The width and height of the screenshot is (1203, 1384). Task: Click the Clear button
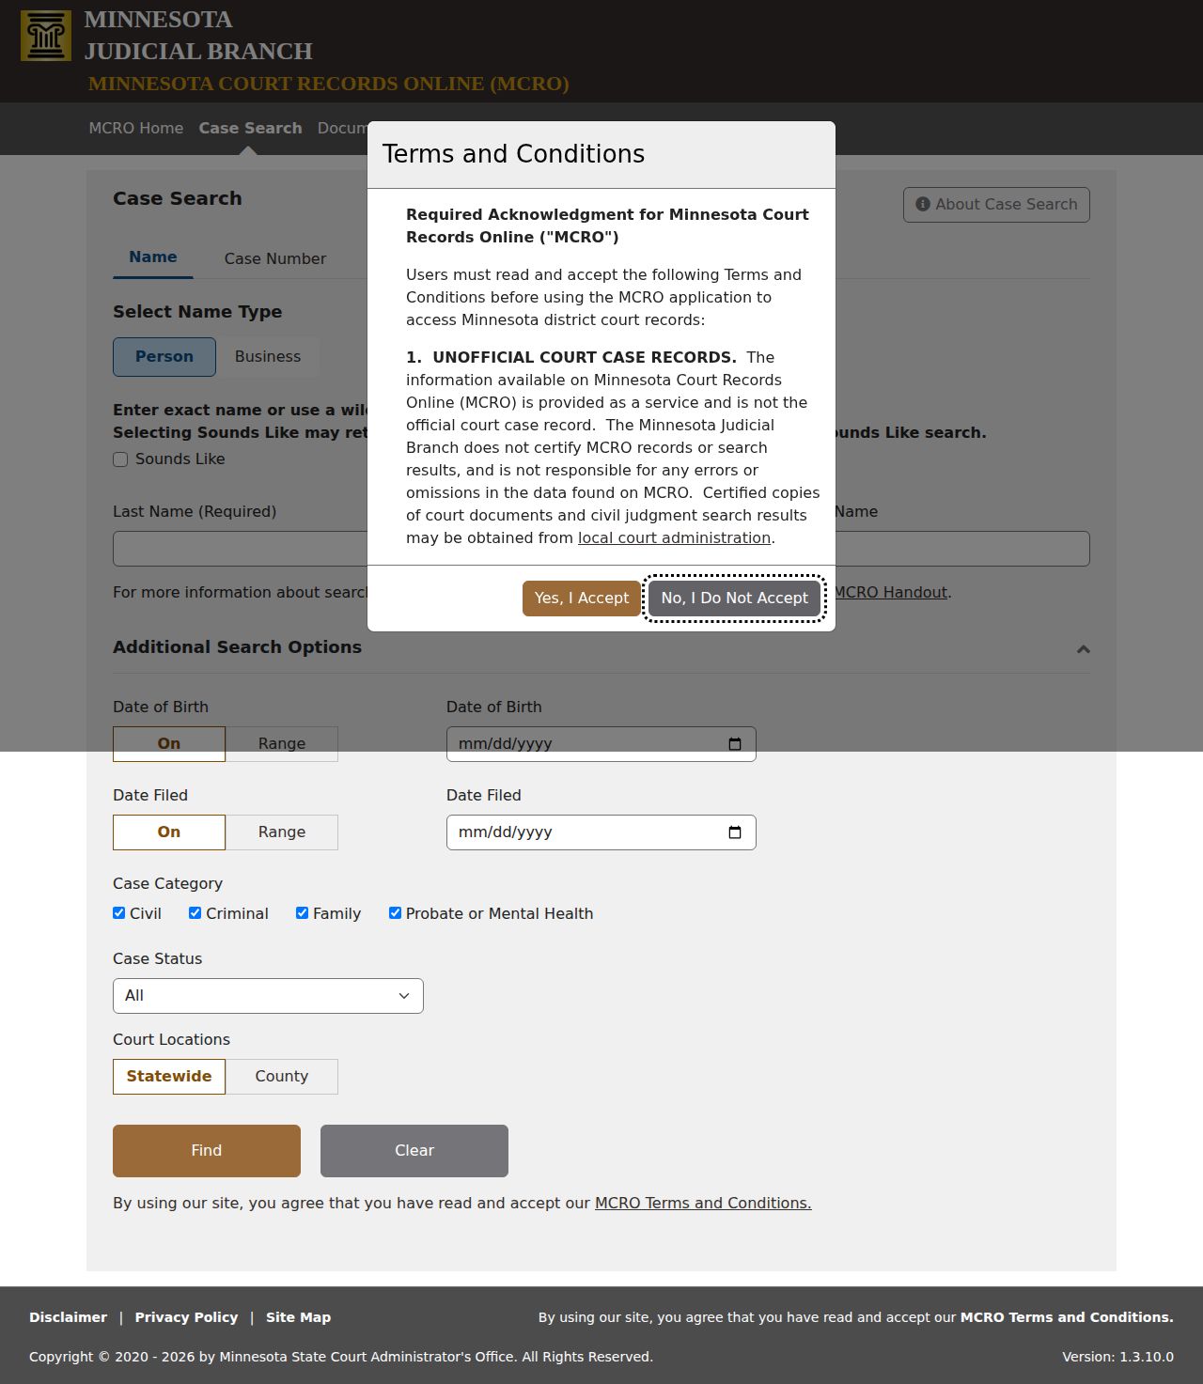coord(414,1151)
